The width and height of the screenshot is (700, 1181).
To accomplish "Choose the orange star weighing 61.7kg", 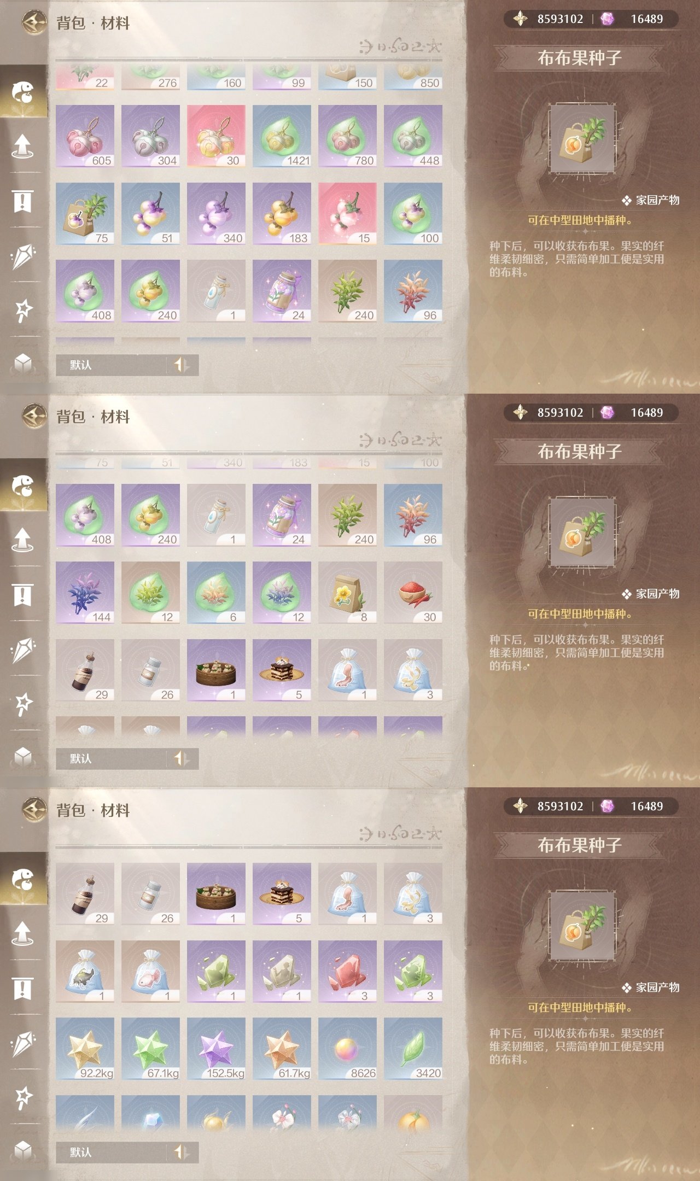I will pyautogui.click(x=282, y=1049).
